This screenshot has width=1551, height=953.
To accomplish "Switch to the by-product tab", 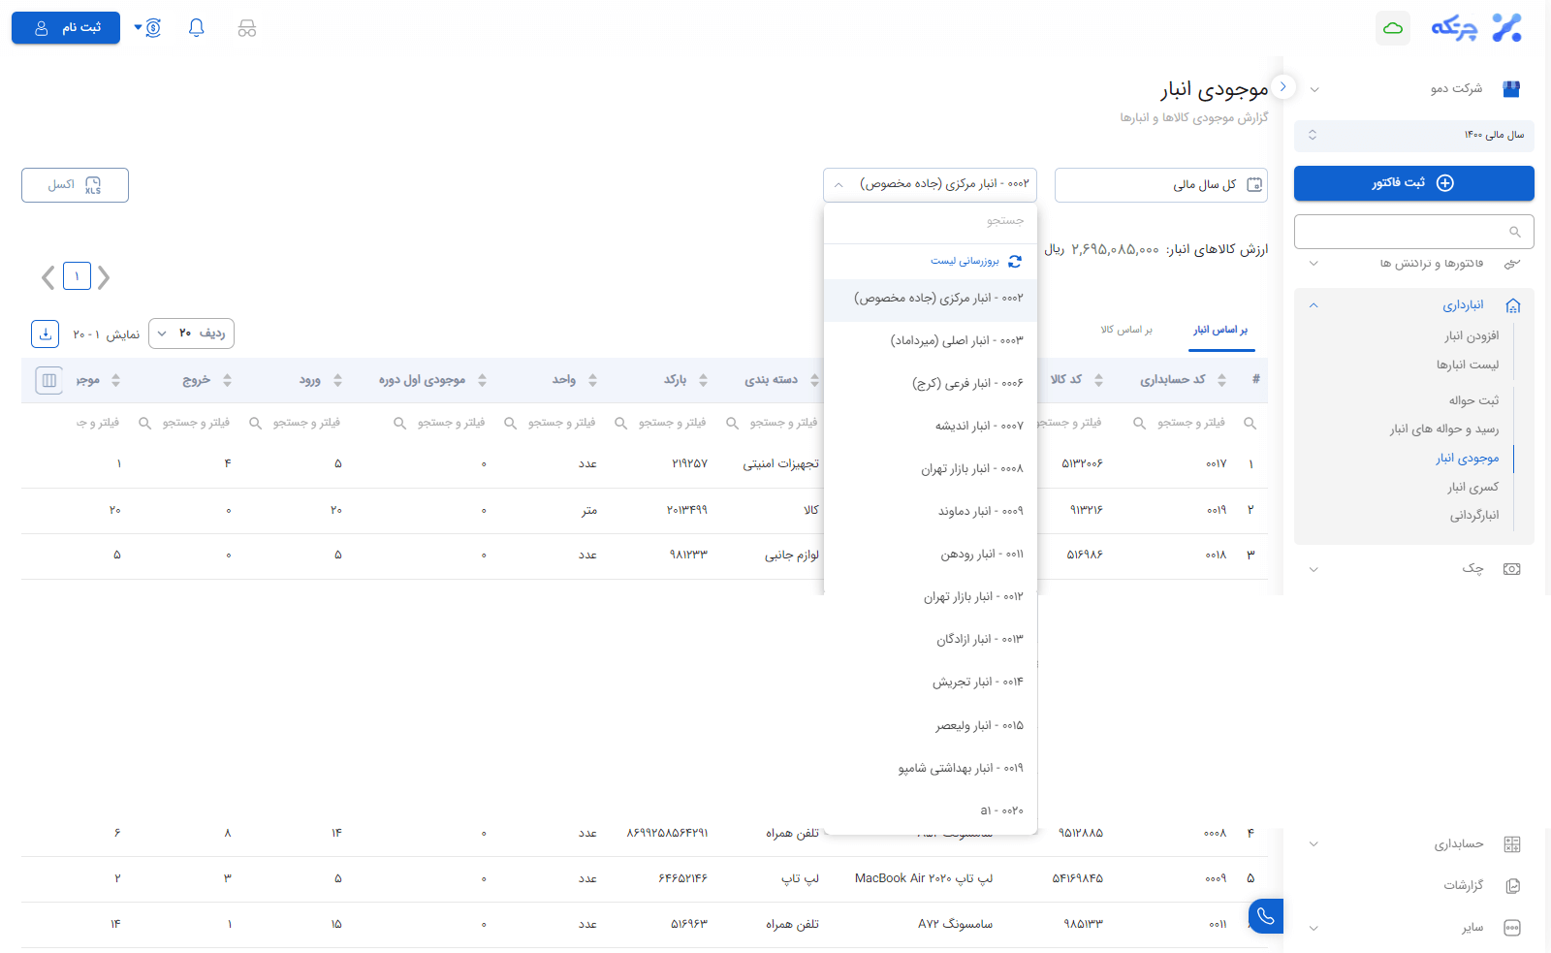I will [1126, 331].
